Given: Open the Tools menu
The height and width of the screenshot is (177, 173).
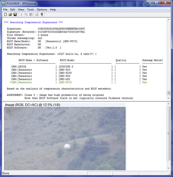Looking at the screenshot, I should point(30,10).
